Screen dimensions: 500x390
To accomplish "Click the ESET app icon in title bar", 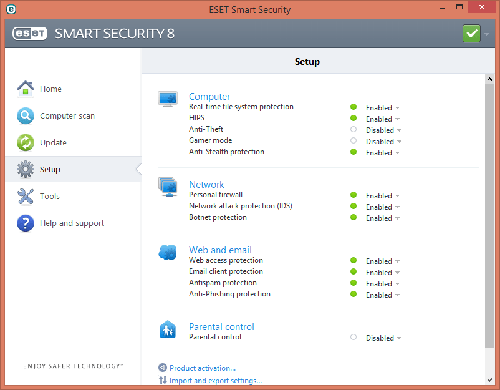I will tap(11, 9).
